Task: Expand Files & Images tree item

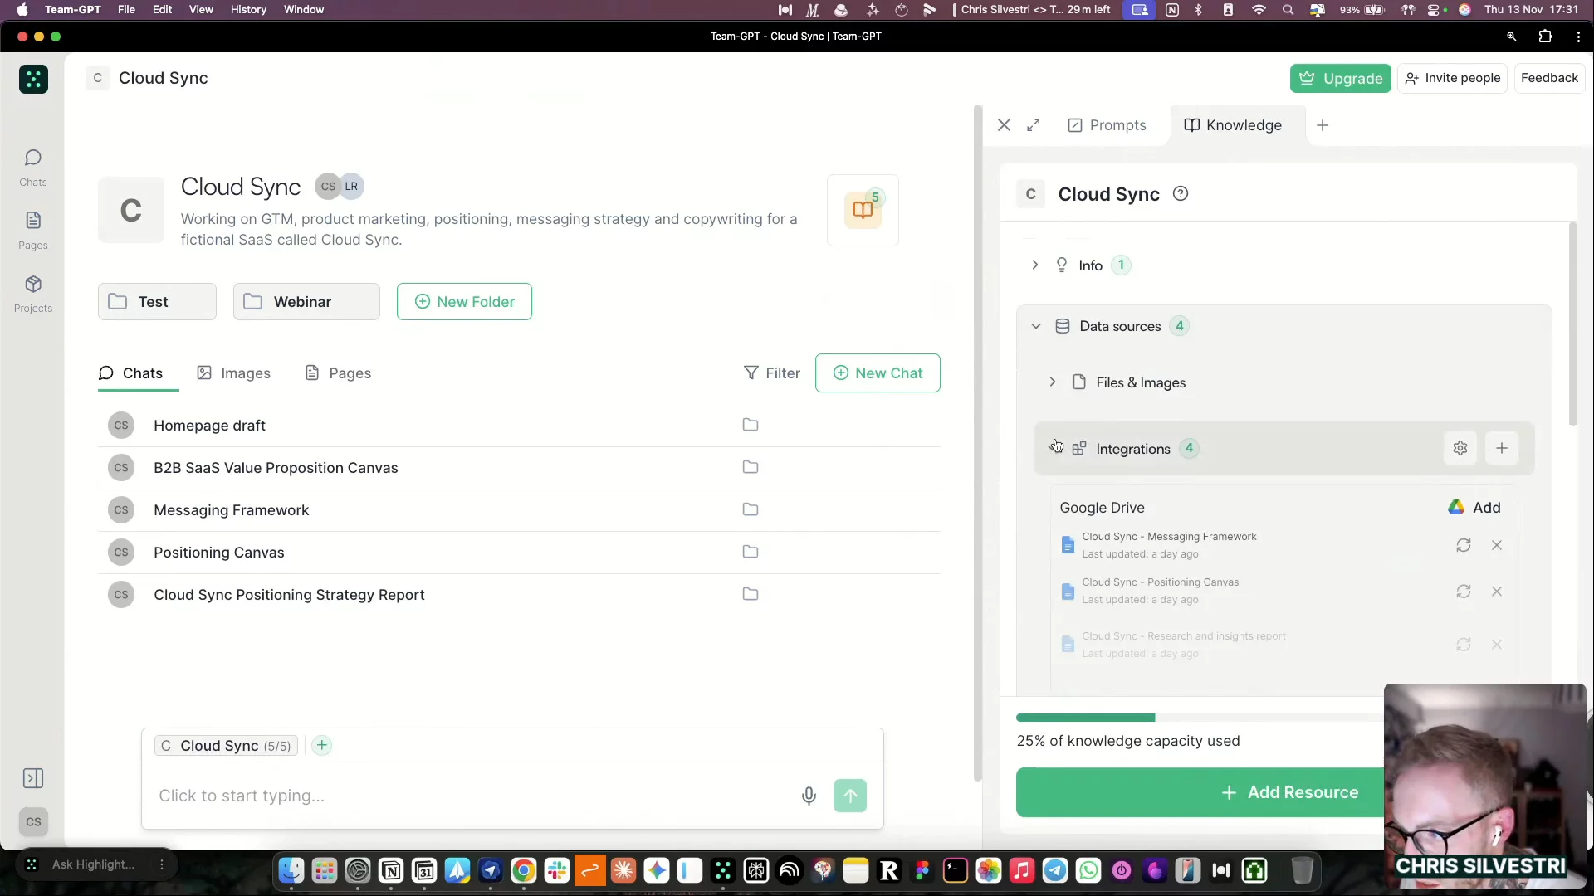Action: [x=1053, y=382]
